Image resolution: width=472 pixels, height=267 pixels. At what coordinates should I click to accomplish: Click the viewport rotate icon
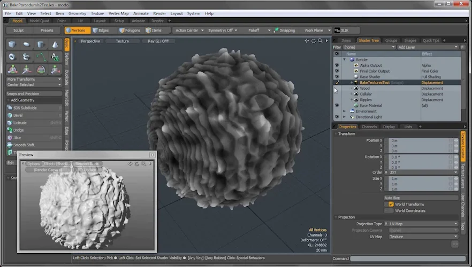pos(314,41)
